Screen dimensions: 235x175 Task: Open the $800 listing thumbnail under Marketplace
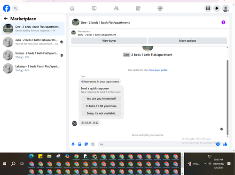tap(73, 33)
